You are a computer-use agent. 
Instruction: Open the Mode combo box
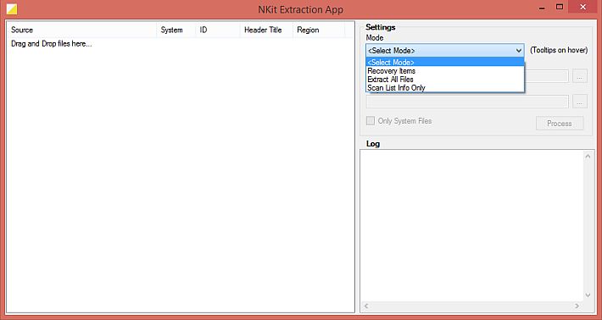(444, 50)
